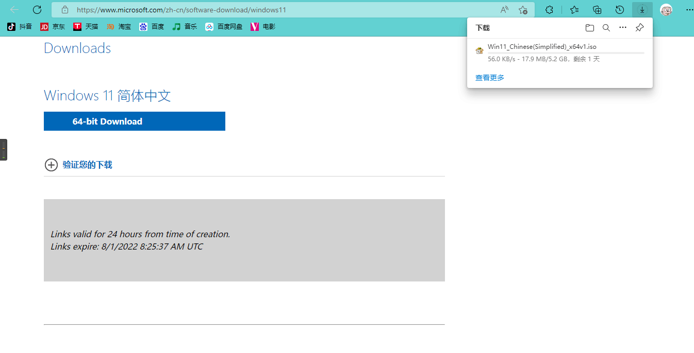This screenshot has height=353, width=694.
Task: Open the downloads folder icon in the popup
Action: 590,28
